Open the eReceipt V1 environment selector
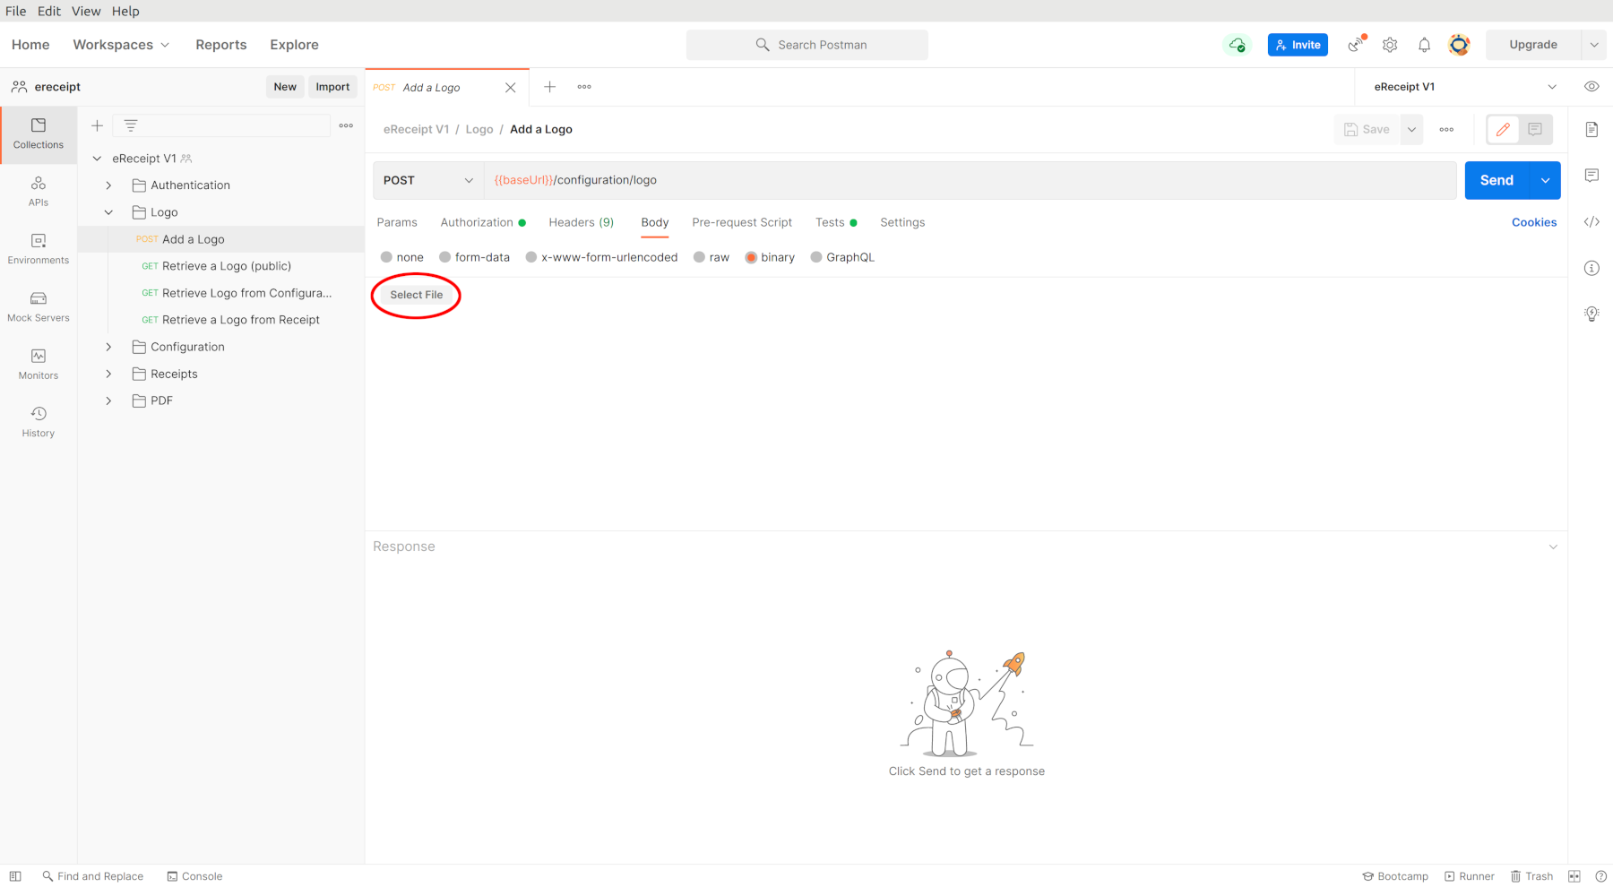Screen dimensions: 1613x887 (x=1464, y=87)
